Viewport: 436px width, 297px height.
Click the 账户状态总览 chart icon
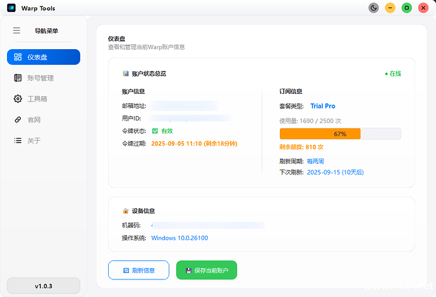pyautogui.click(x=126, y=74)
